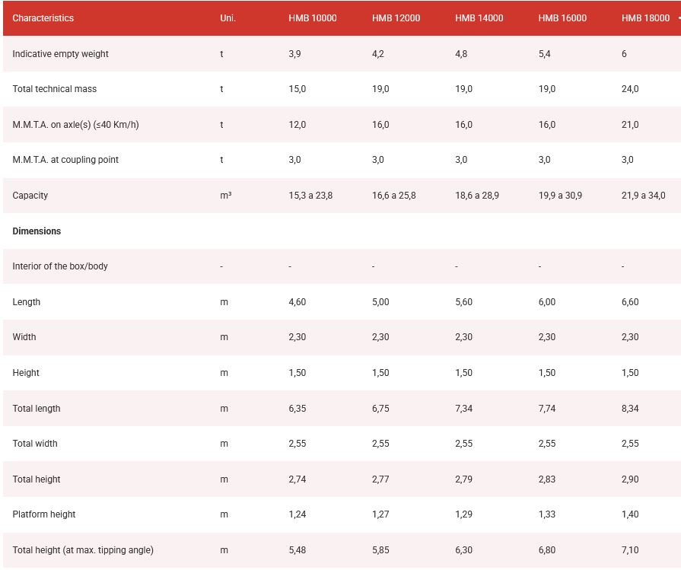Click Total height at max tipping angle label
The height and width of the screenshot is (570, 681).
point(83,550)
